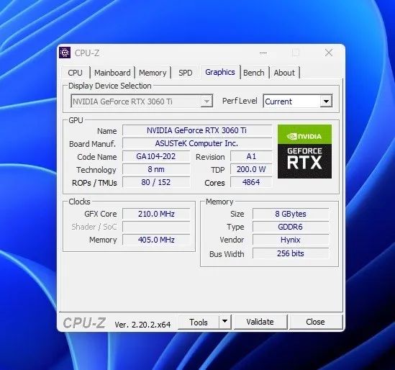395x370 pixels.
Task: Open the Tools dropdown arrow
Action: 225,322
